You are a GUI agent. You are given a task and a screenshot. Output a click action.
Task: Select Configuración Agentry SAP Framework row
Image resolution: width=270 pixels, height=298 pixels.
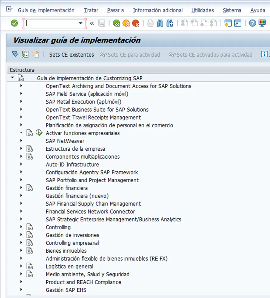(x=92, y=172)
